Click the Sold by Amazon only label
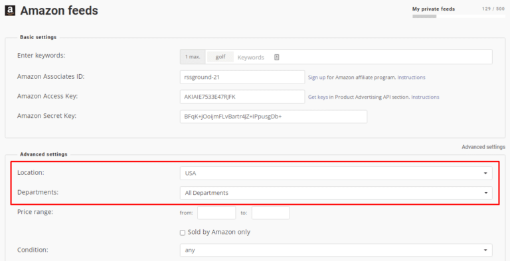Viewport: 510px width, 261px height. (219, 232)
